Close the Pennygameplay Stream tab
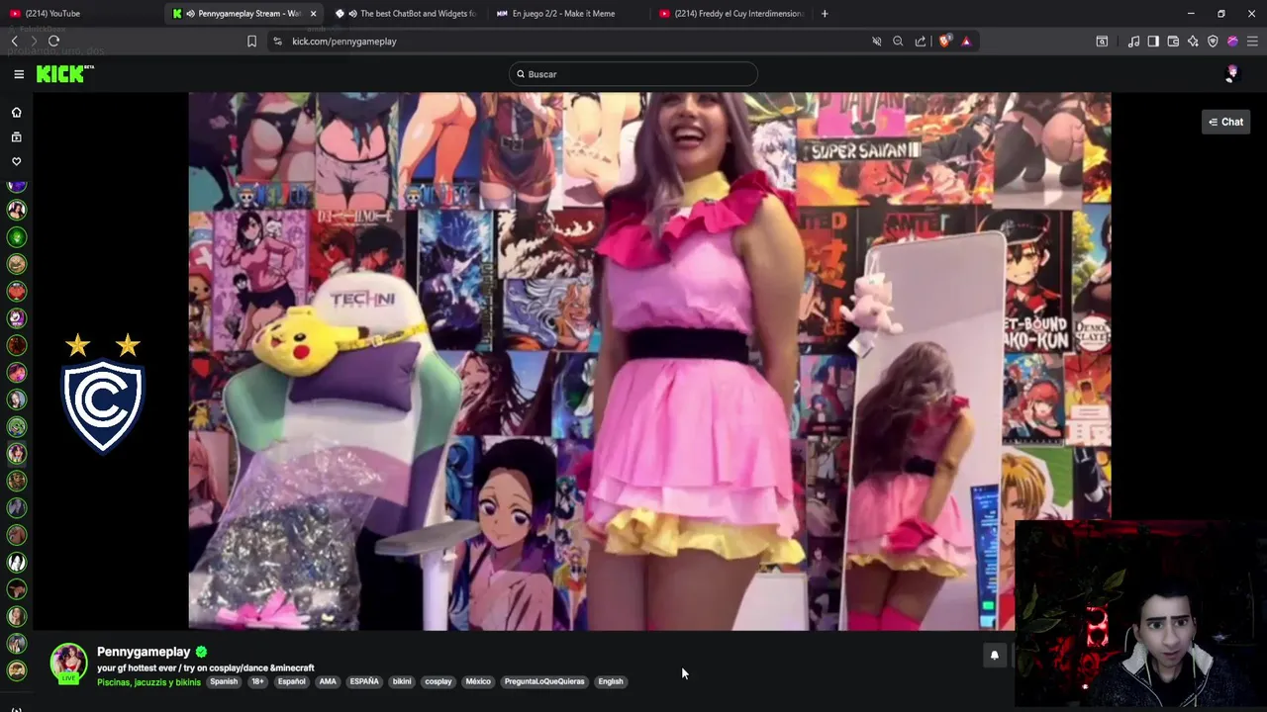 pos(313,14)
